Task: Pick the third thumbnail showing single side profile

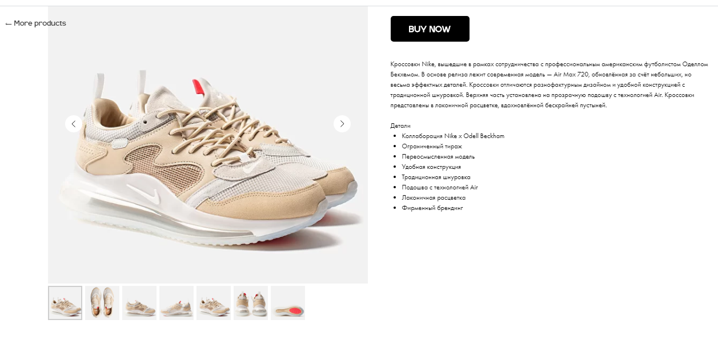Action: point(139,303)
